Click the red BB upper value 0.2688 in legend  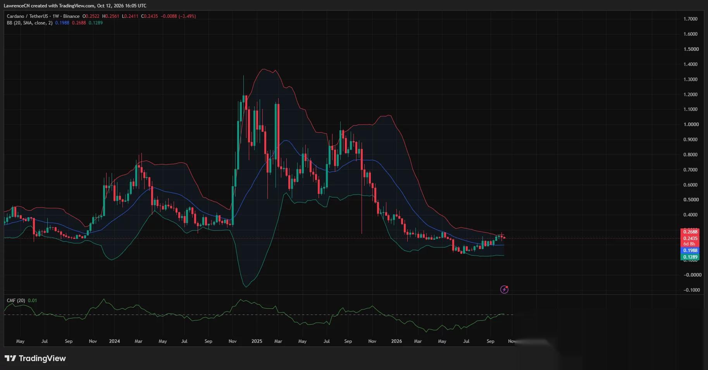pos(79,23)
